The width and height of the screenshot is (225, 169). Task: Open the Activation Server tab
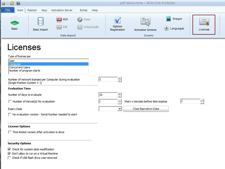[x=62, y=10]
